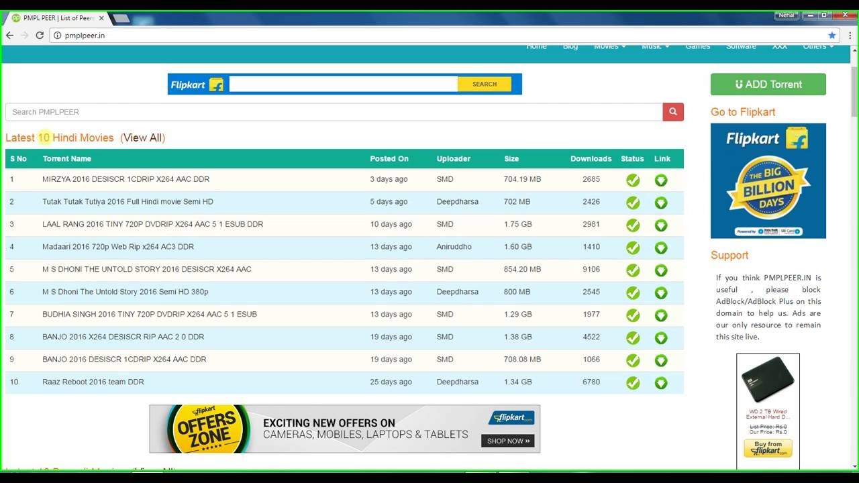Click link icon for M S DHONI DESISCR X264 row
Image resolution: width=859 pixels, height=483 pixels.
coord(661,270)
